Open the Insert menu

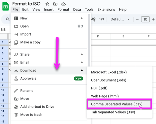coord(49,9)
